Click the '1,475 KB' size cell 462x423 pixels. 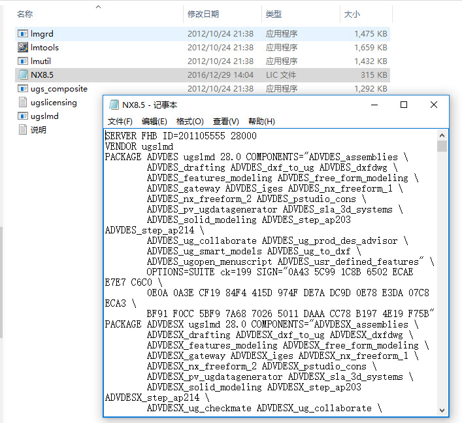(x=371, y=33)
